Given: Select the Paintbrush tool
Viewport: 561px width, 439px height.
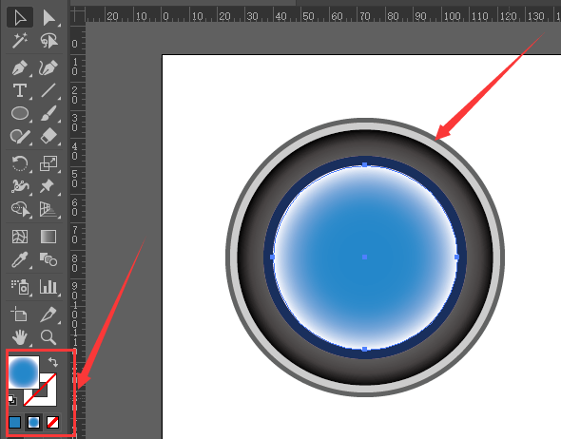Looking at the screenshot, I should [x=48, y=114].
